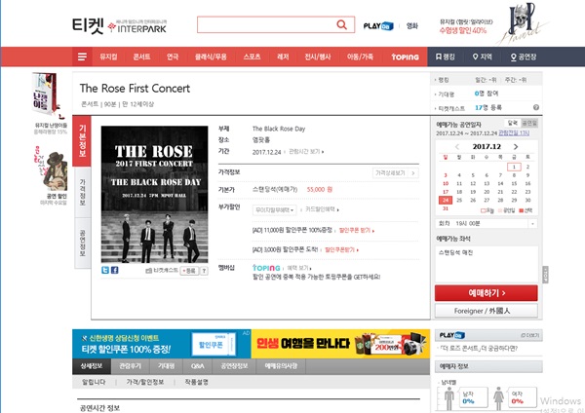Go to next month in calendar

pos(516,146)
